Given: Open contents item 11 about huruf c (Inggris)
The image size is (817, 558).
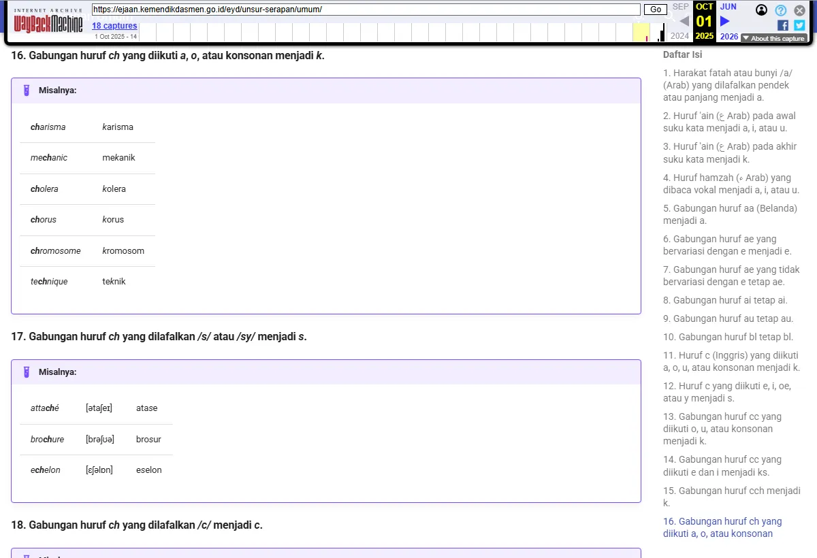Looking at the screenshot, I should (731, 361).
